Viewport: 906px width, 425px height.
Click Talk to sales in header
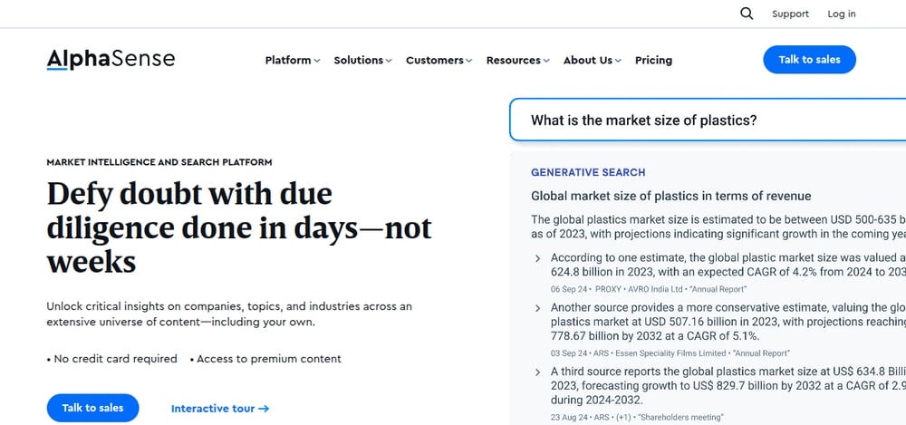pos(809,60)
